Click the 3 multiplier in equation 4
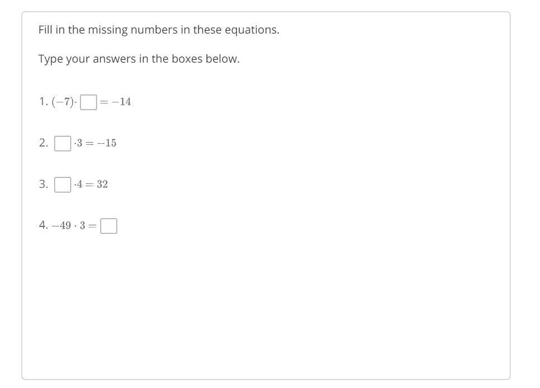The image size is (540, 388). (82, 225)
